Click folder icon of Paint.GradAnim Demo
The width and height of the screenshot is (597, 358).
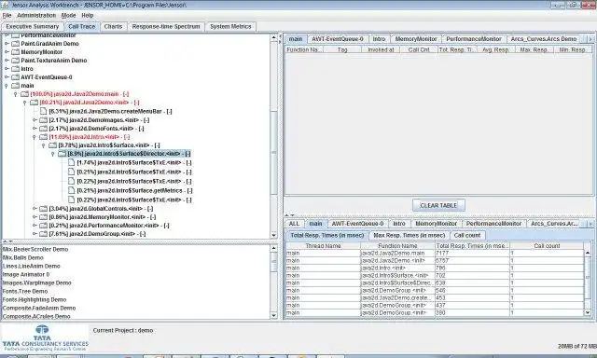point(15,44)
